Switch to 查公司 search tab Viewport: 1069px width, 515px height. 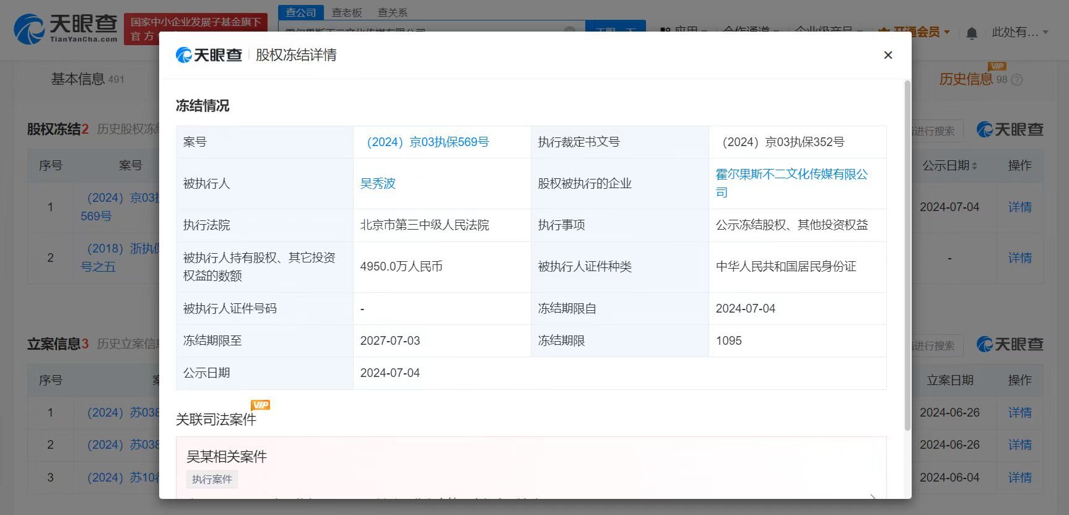click(301, 12)
